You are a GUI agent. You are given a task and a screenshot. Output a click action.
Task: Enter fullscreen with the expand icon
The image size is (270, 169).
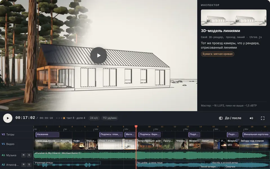click(x=263, y=118)
